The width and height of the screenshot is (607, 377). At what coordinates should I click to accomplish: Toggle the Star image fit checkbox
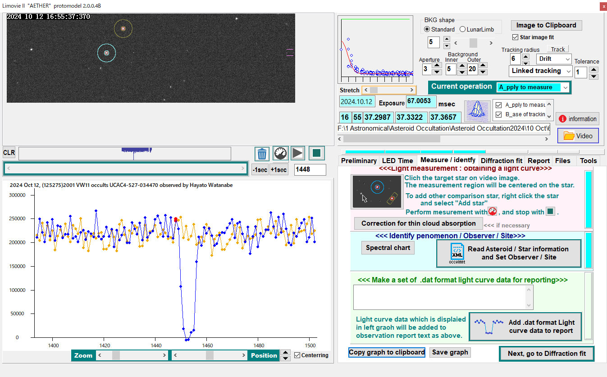(516, 37)
